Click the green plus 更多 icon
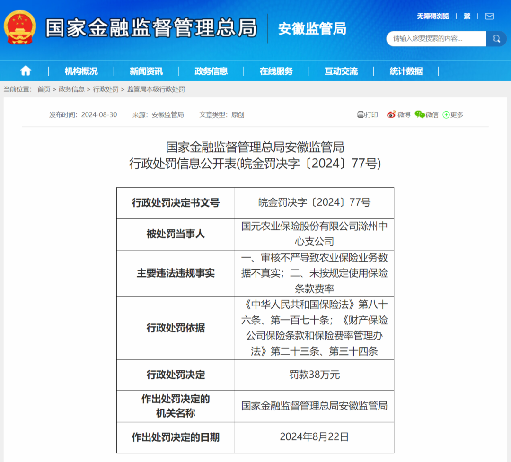The image size is (511, 462). tap(446, 115)
